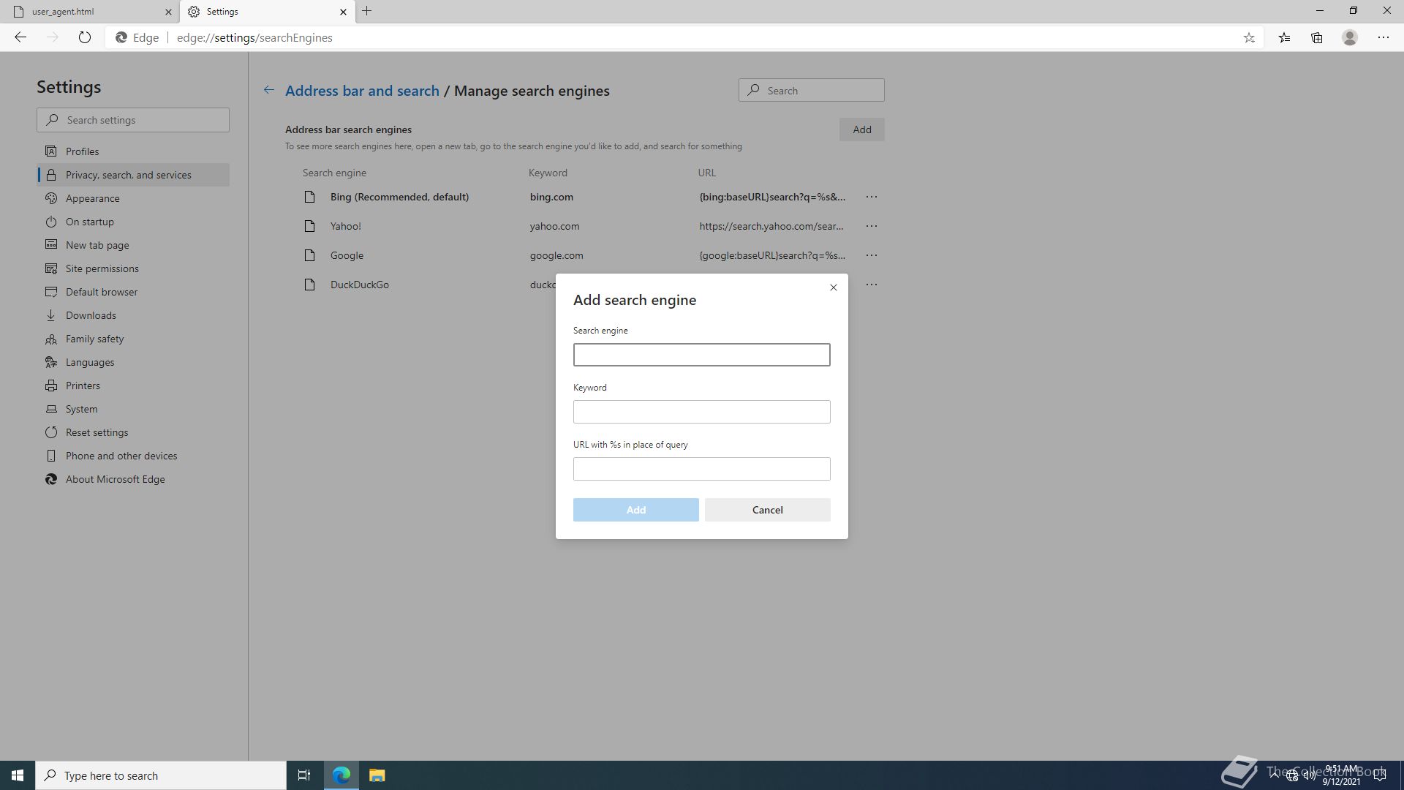Open Downloads settings in the sidebar
The height and width of the screenshot is (790, 1404).
(x=91, y=315)
